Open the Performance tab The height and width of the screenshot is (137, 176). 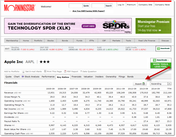[x=48, y=77]
